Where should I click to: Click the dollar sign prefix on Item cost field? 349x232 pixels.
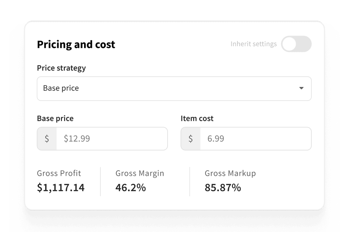point(190,139)
